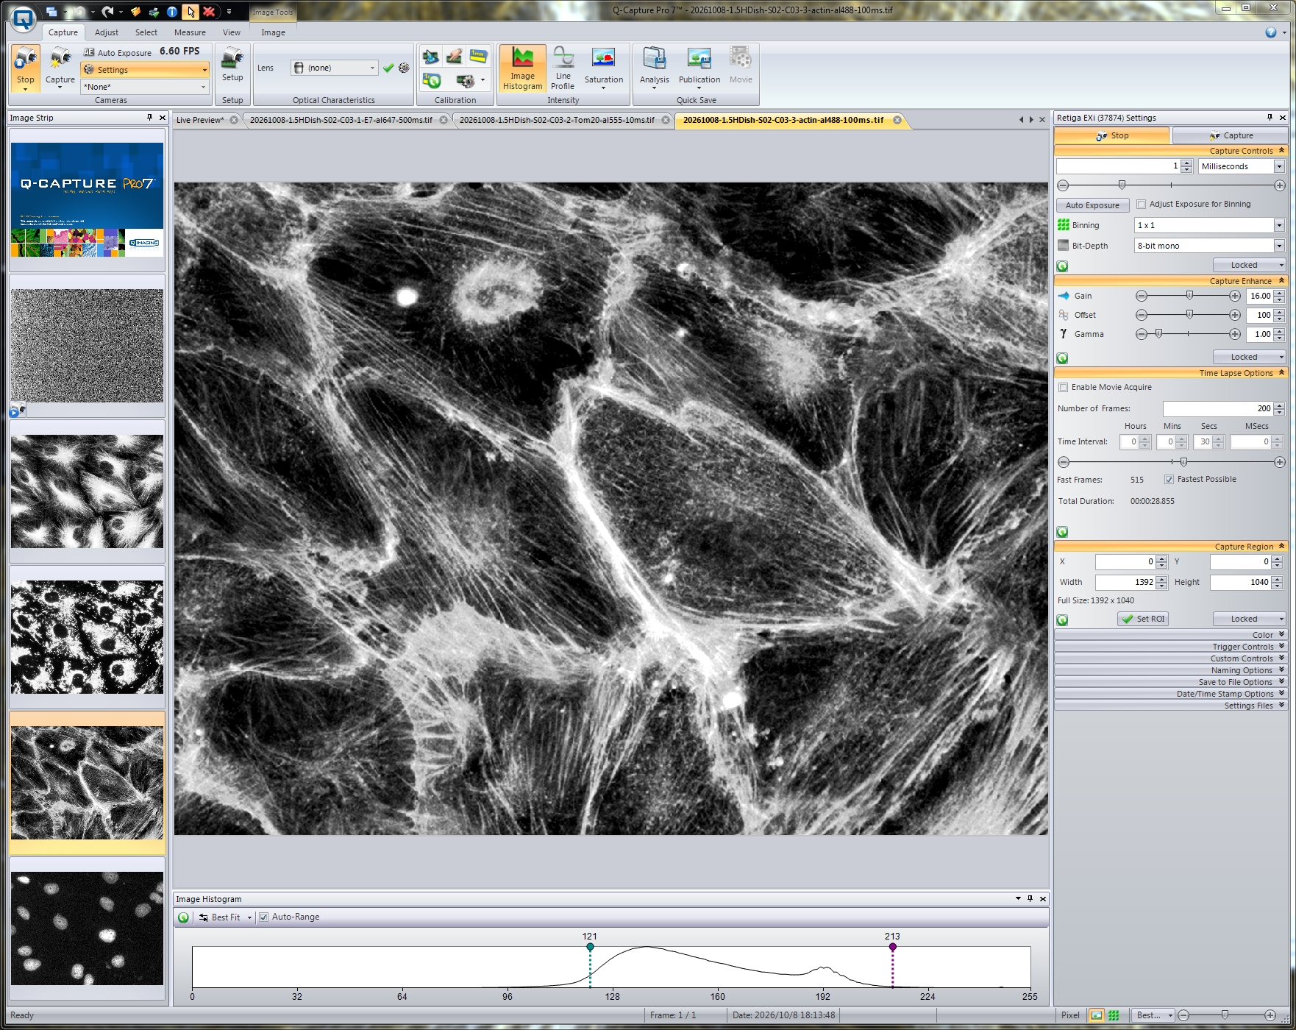Open the Line Profile tool
This screenshot has width=1296, height=1030.
(x=563, y=68)
